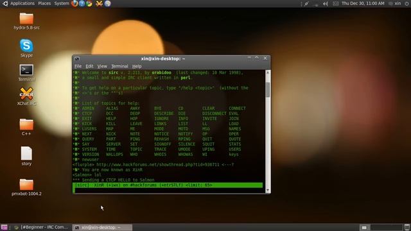Open the terminal File menu
This screenshot has height=231, width=411.
(78, 66)
